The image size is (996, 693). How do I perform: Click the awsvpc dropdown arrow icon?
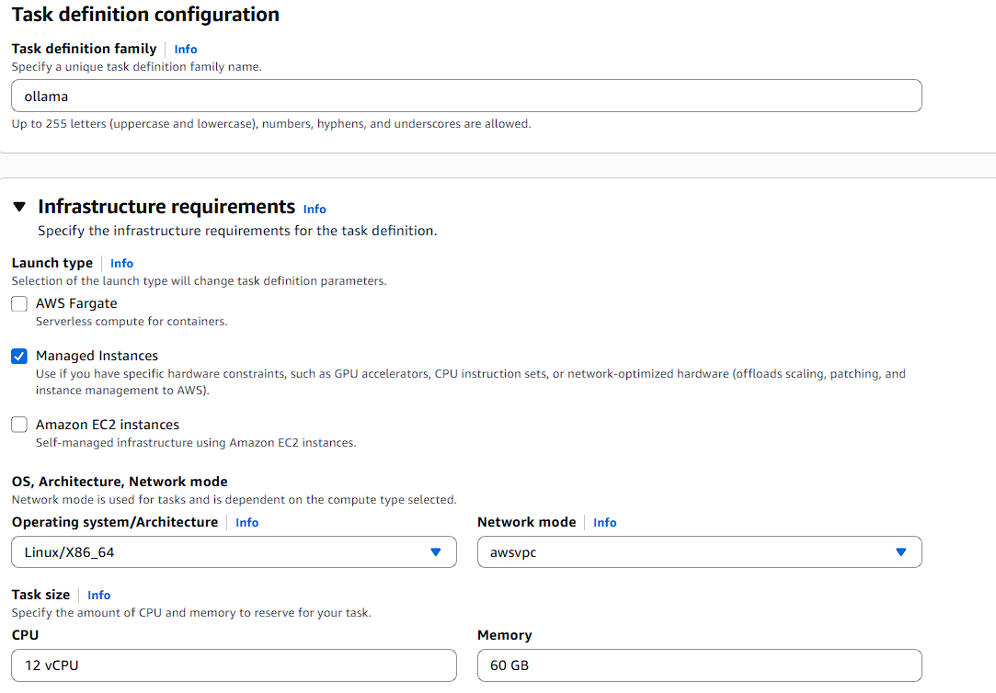(x=901, y=552)
